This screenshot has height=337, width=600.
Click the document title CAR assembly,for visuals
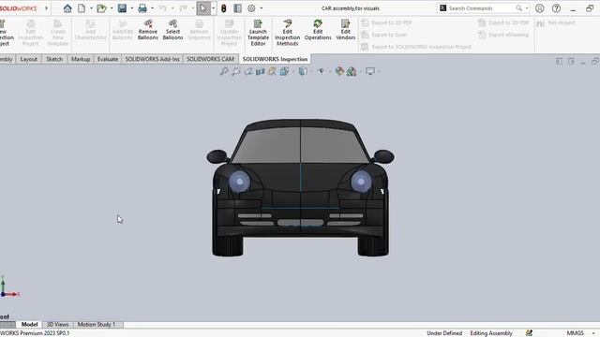click(350, 8)
